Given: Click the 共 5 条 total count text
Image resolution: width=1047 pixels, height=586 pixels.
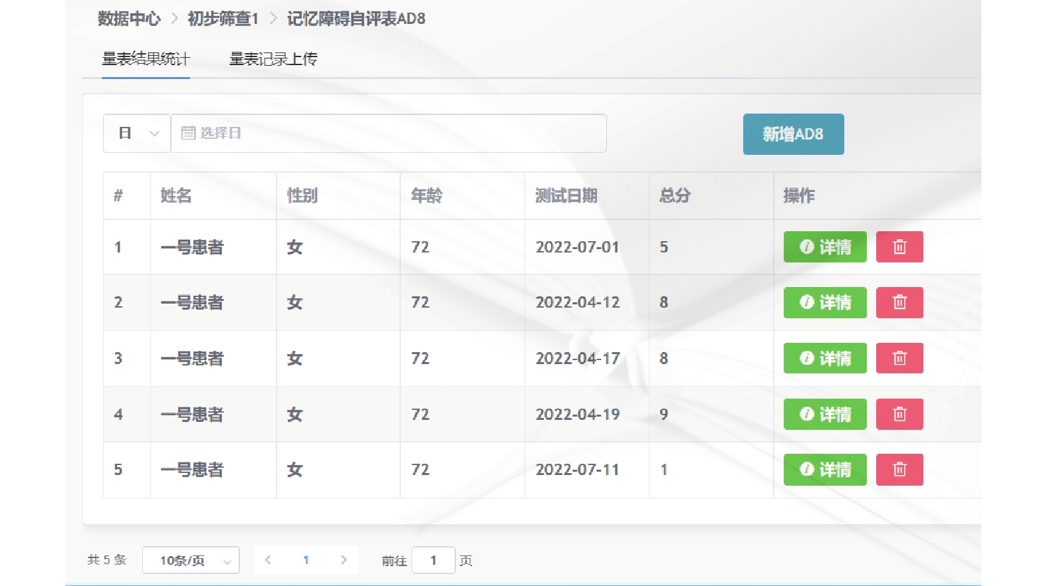Looking at the screenshot, I should coord(106,560).
